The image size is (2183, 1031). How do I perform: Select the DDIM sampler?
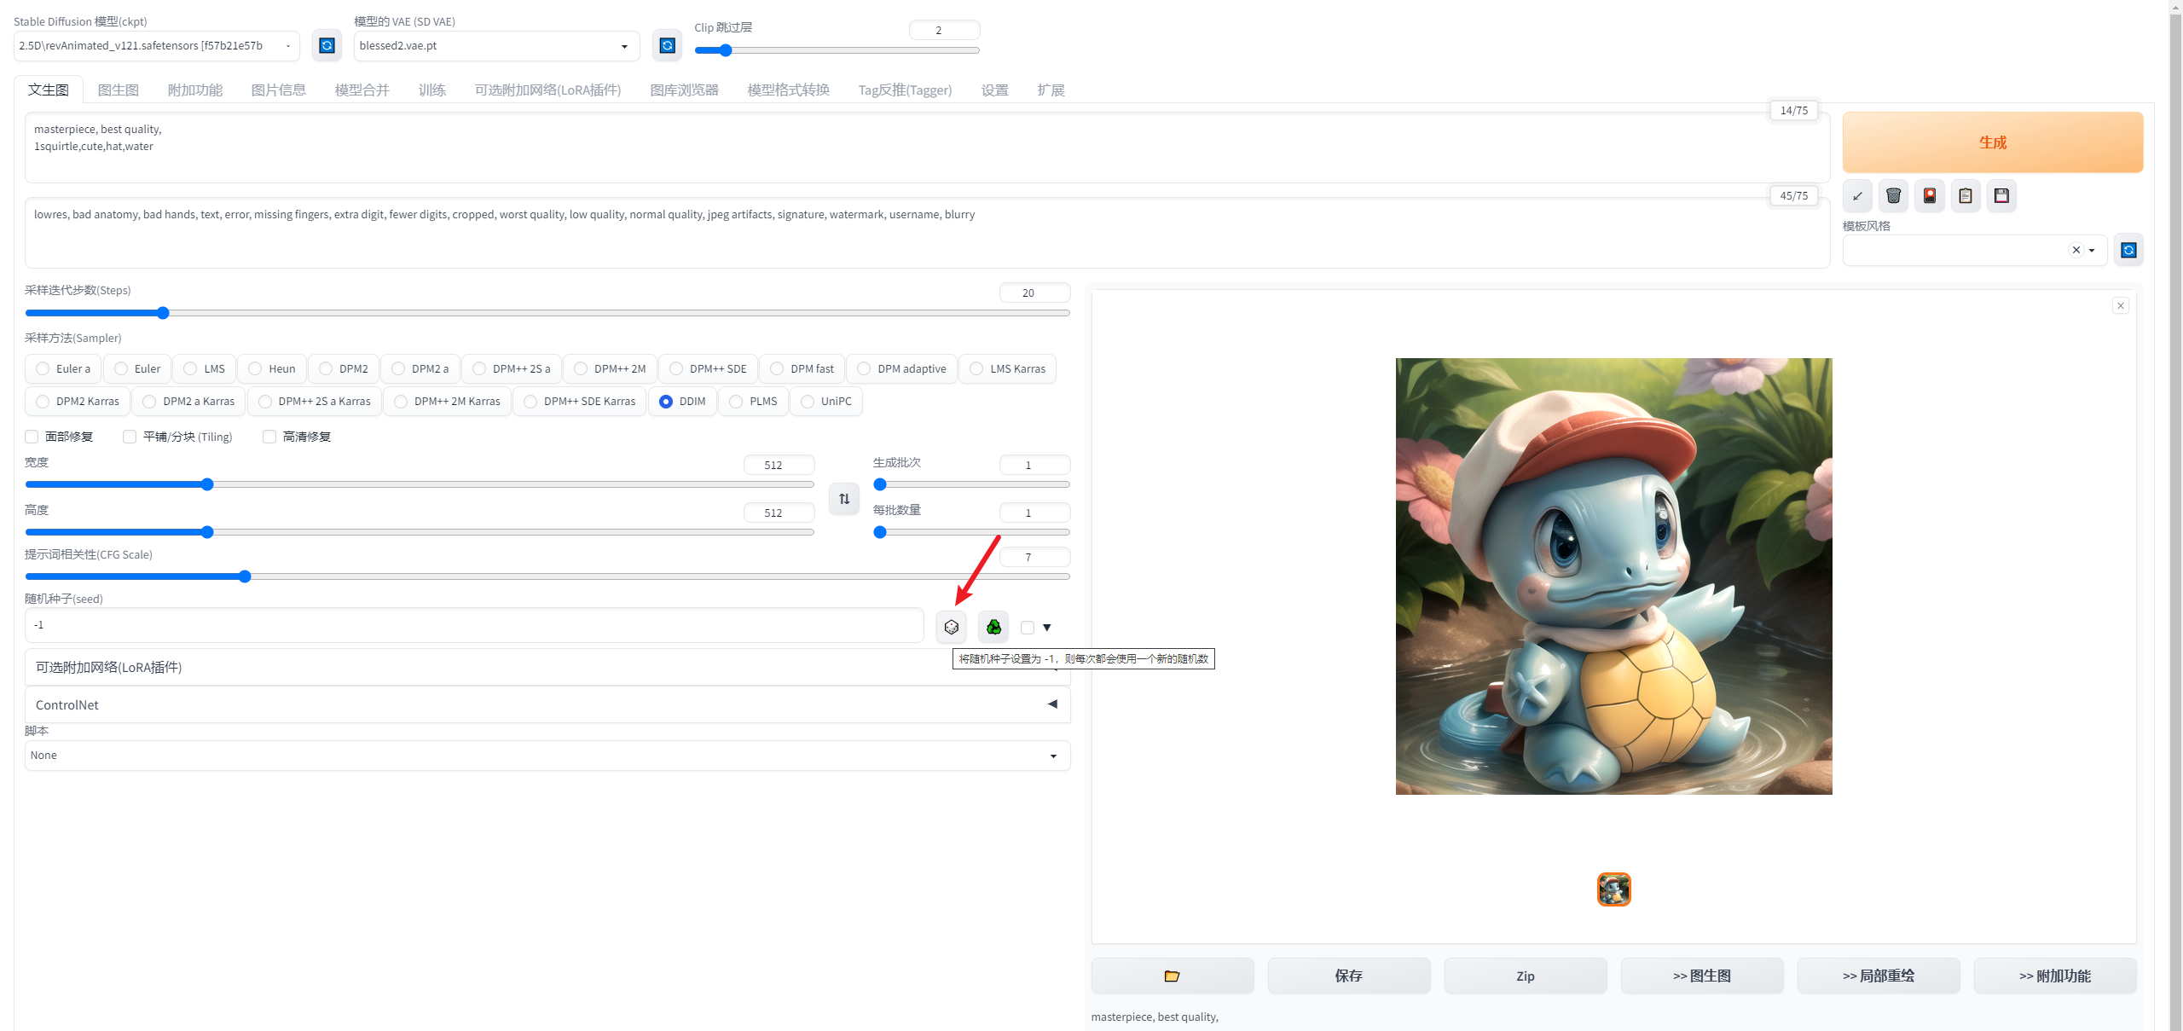(x=683, y=401)
